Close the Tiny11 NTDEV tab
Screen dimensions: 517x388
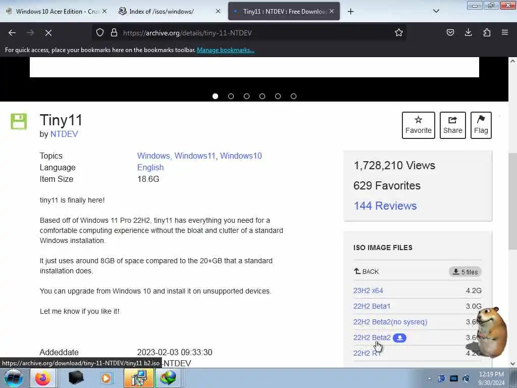[332, 11]
